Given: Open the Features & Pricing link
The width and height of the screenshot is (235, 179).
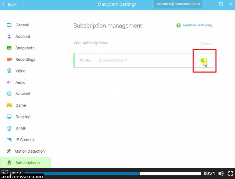Looking at the screenshot, I should tap(197, 25).
